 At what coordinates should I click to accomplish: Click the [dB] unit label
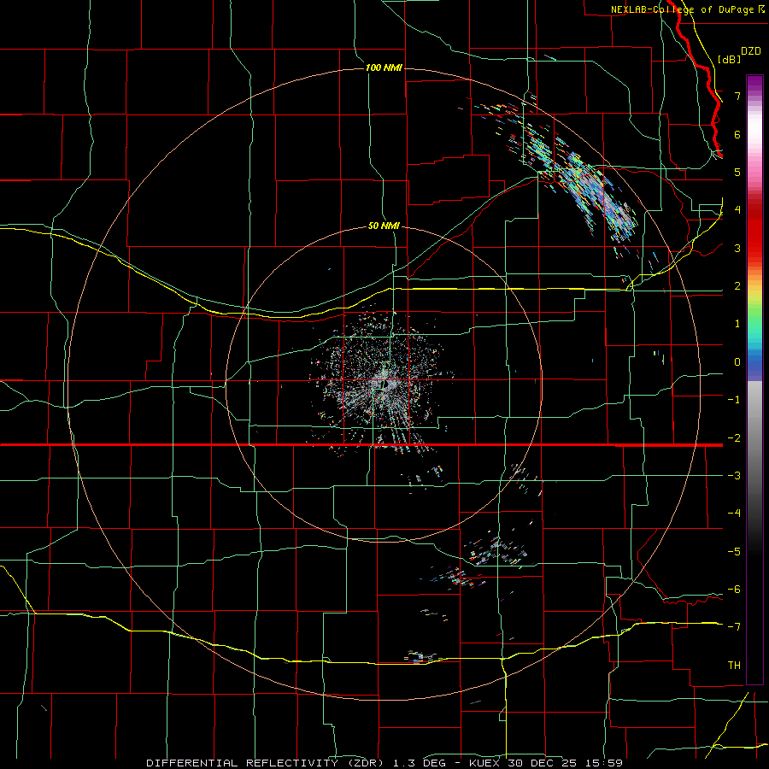click(729, 59)
